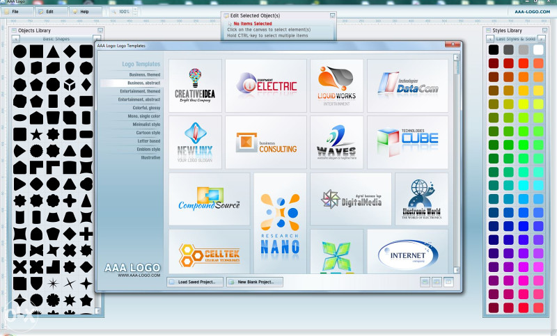This screenshot has width=557, height=336.
Task: Show next style set in Styles Library
Action: [x=542, y=39]
